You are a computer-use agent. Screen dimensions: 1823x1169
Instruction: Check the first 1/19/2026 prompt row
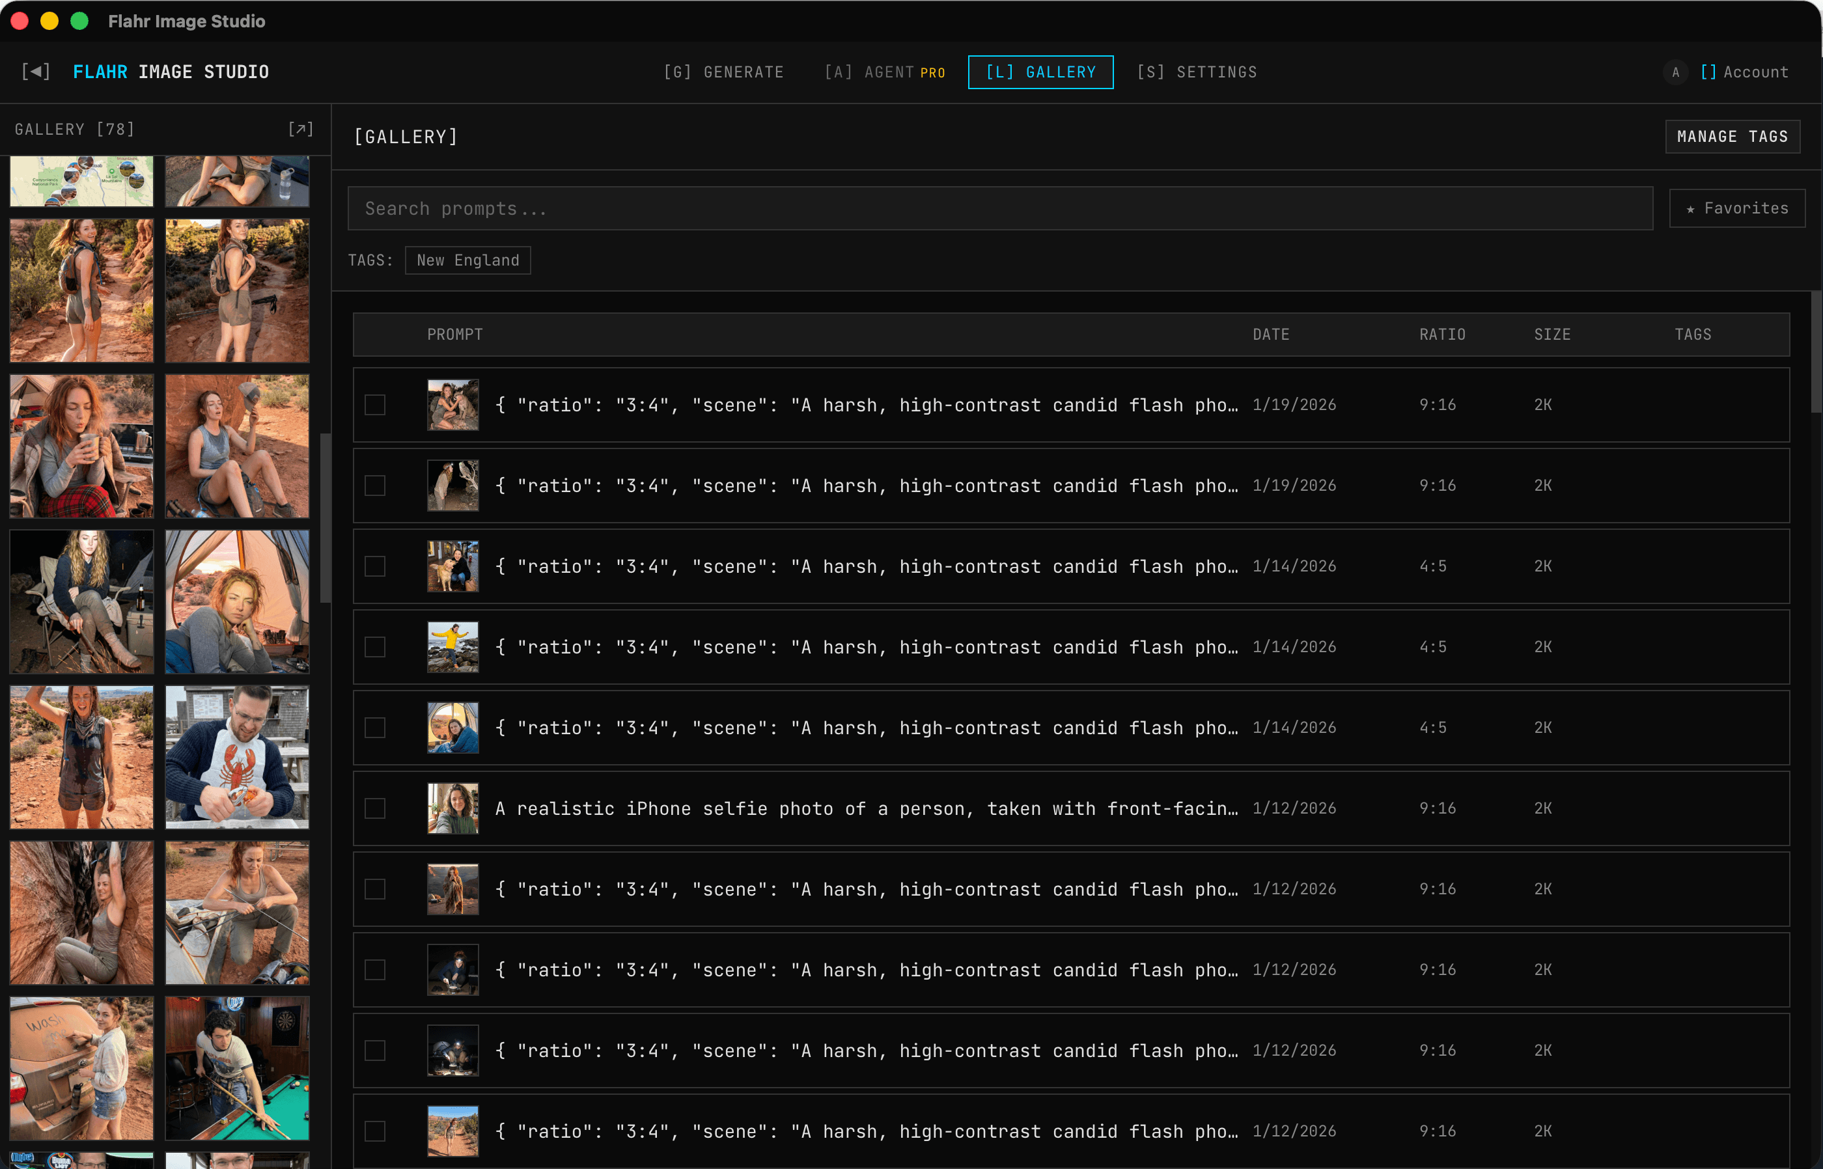click(375, 405)
